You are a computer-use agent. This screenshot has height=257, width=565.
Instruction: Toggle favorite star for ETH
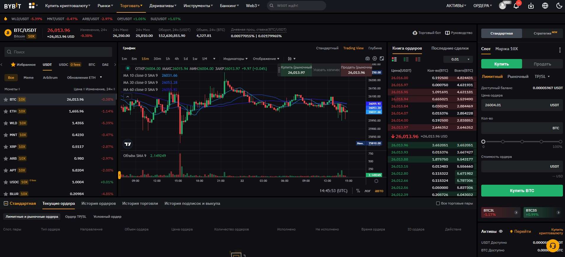(x=6, y=111)
